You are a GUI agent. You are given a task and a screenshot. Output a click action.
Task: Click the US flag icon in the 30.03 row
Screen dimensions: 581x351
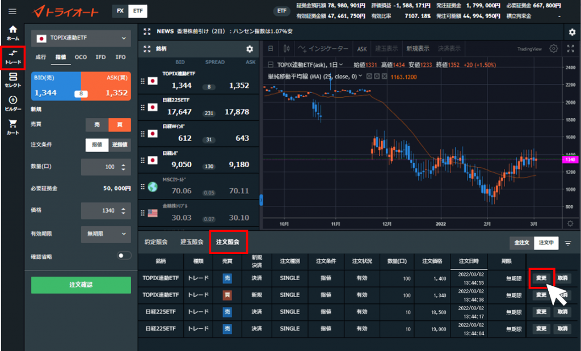[x=153, y=213]
